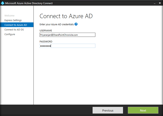Click the USERNAME field label

point(46,30)
